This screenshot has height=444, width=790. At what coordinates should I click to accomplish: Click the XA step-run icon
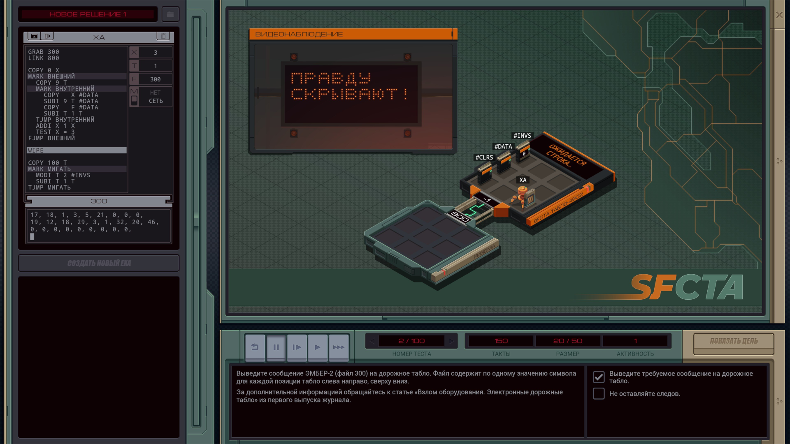coord(47,36)
